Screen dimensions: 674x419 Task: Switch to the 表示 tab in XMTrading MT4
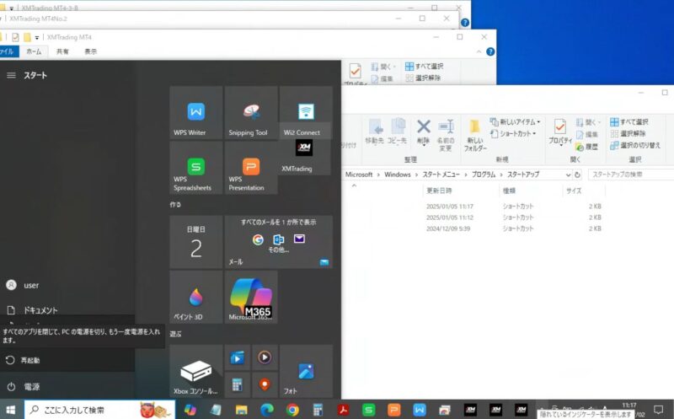click(x=90, y=51)
